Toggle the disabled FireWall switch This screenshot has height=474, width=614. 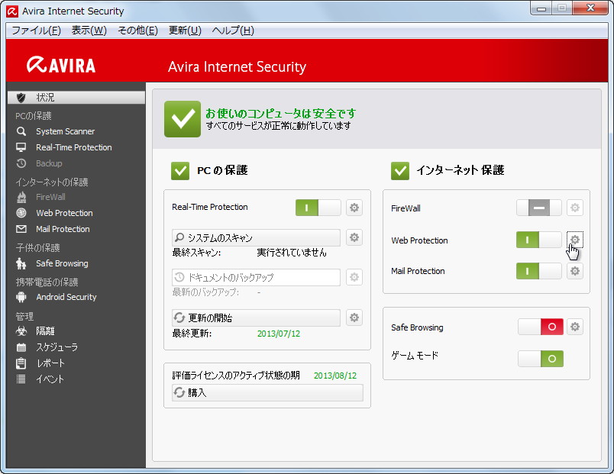538,208
